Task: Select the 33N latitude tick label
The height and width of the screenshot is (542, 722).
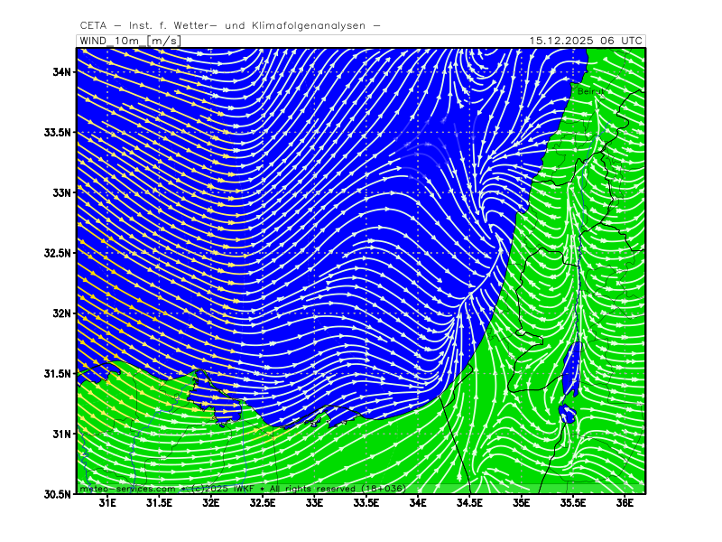Action: [x=61, y=192]
